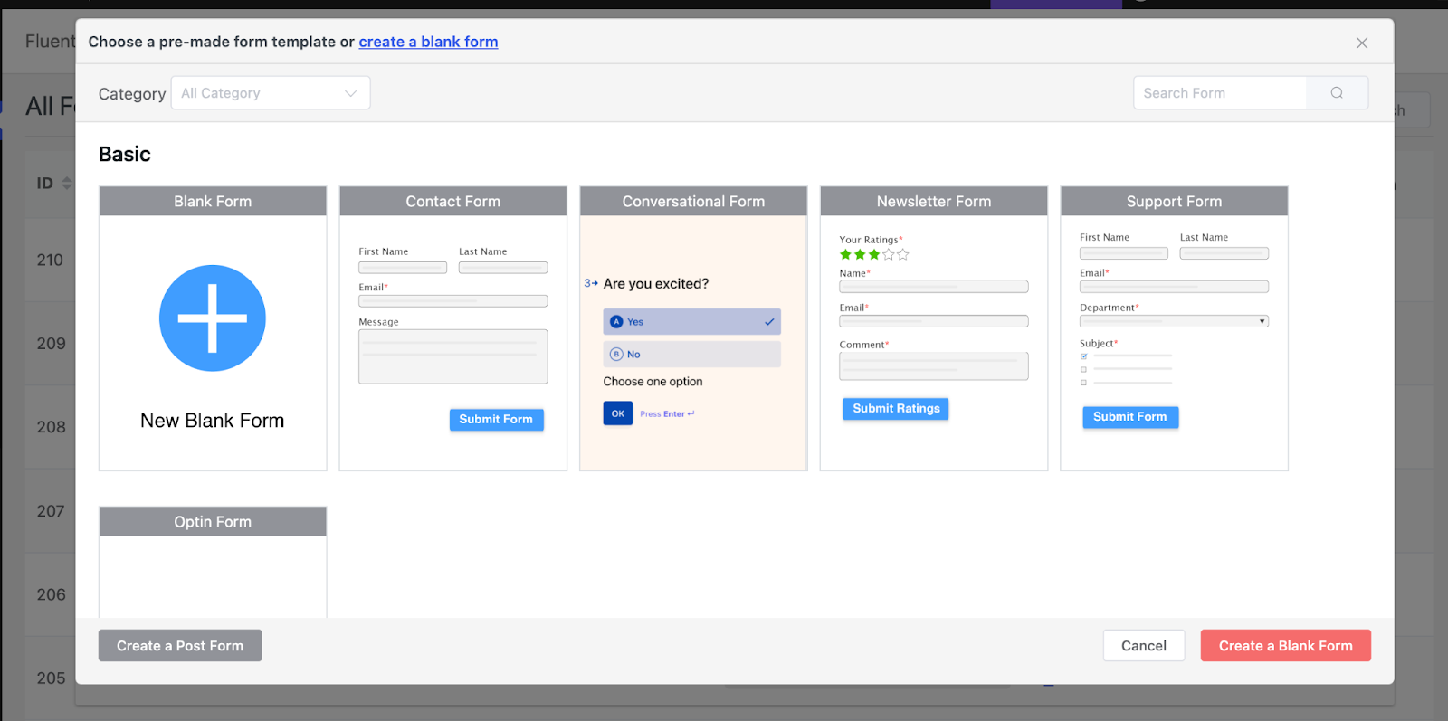Click the Submit Ratings button in Newsletter preview

pyautogui.click(x=896, y=409)
